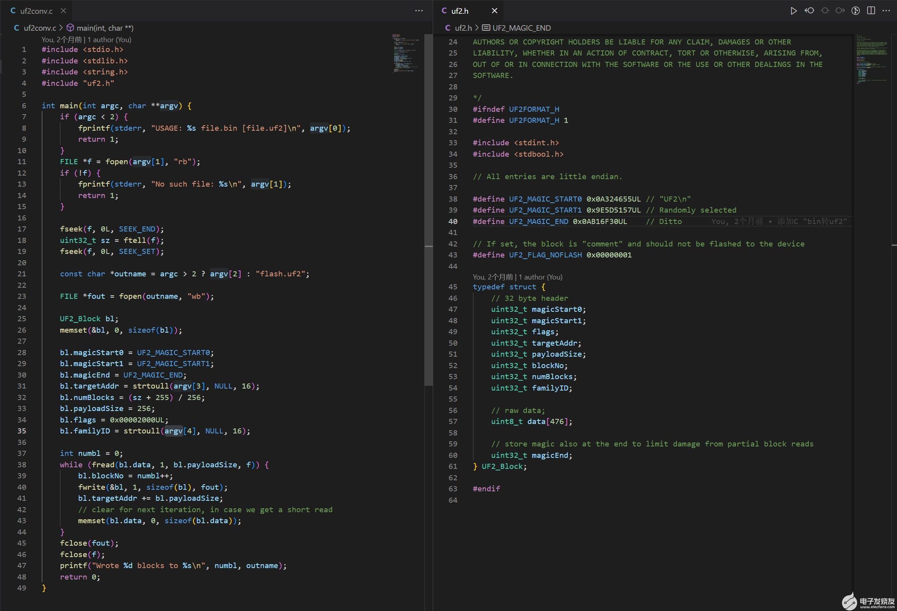The image size is (897, 611).
Task: Click the minimap of uf2conv.c editor
Action: pos(406,53)
